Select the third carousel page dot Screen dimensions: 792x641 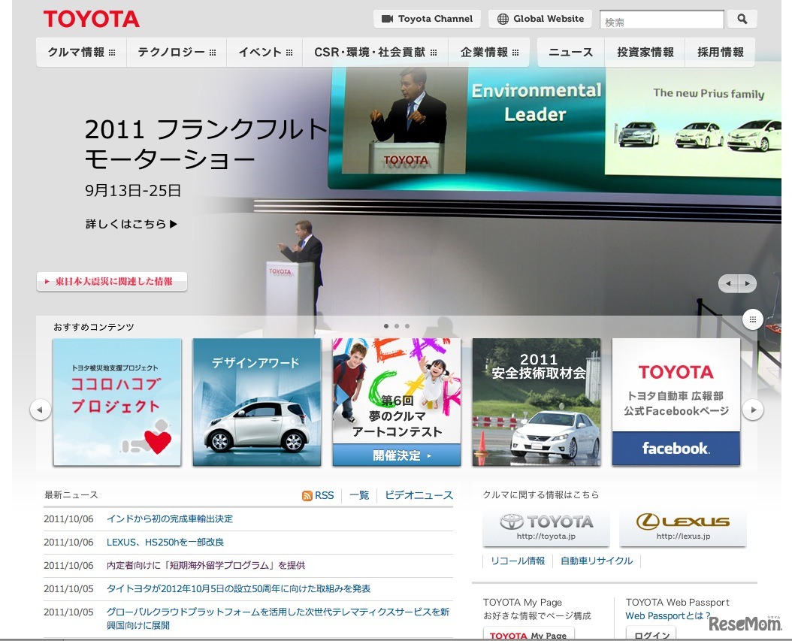pyautogui.click(x=407, y=326)
